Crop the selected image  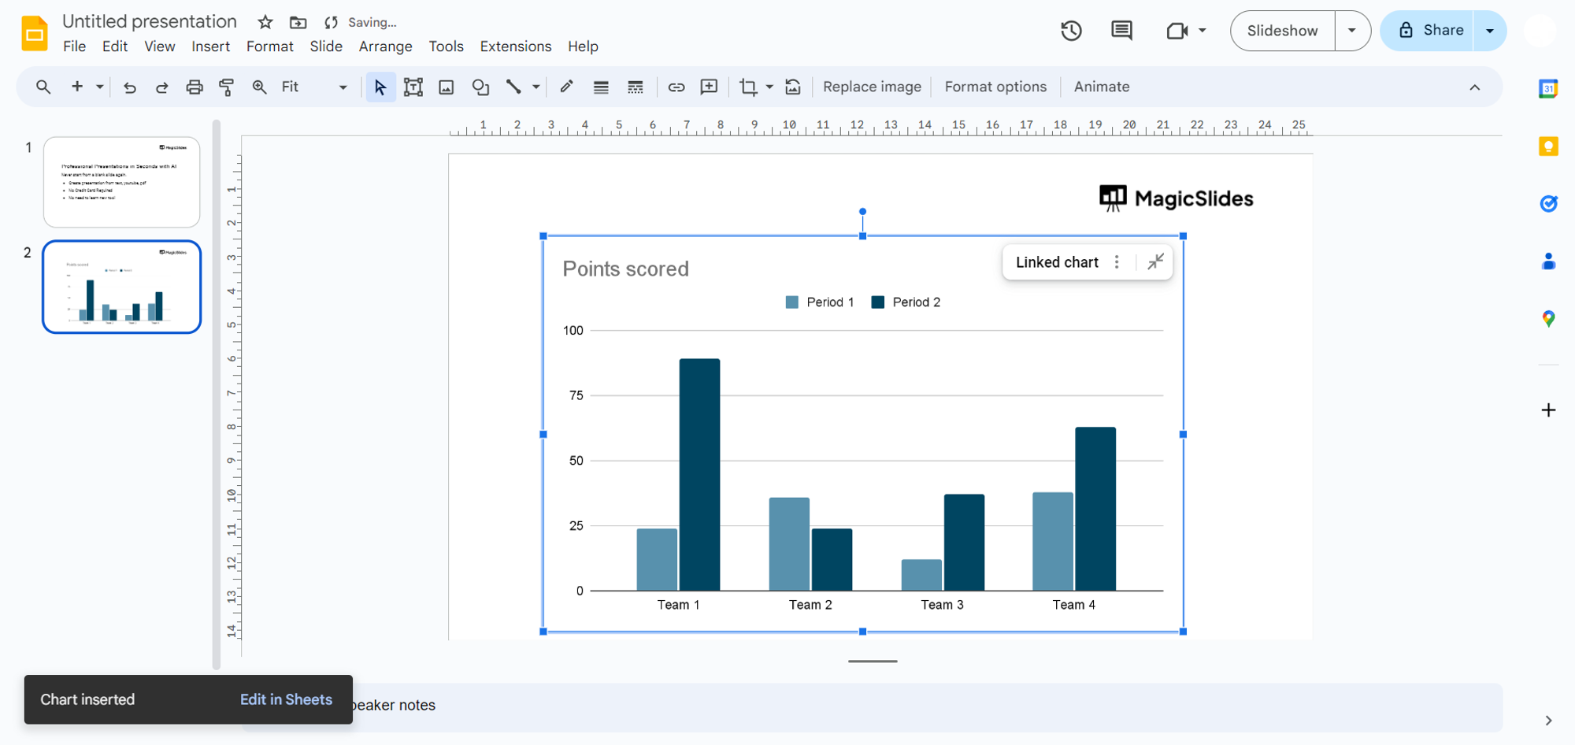click(x=748, y=87)
